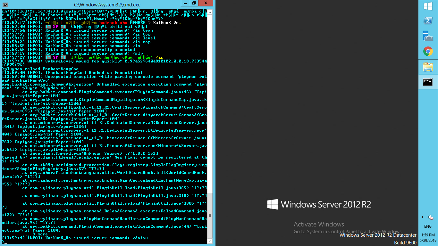The height and width of the screenshot is (246, 438).
Task: Open the ENG input language indicator
Action: point(428,226)
